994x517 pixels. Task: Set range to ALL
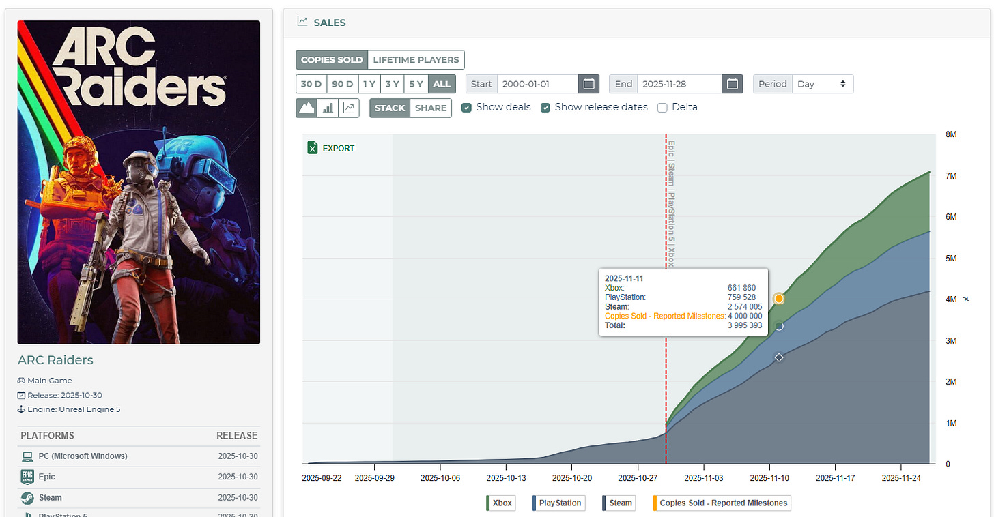(442, 84)
